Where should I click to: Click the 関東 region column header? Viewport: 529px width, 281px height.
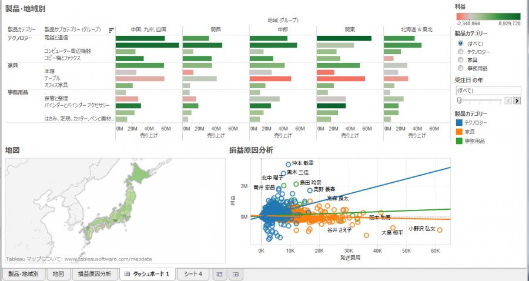coord(350,29)
